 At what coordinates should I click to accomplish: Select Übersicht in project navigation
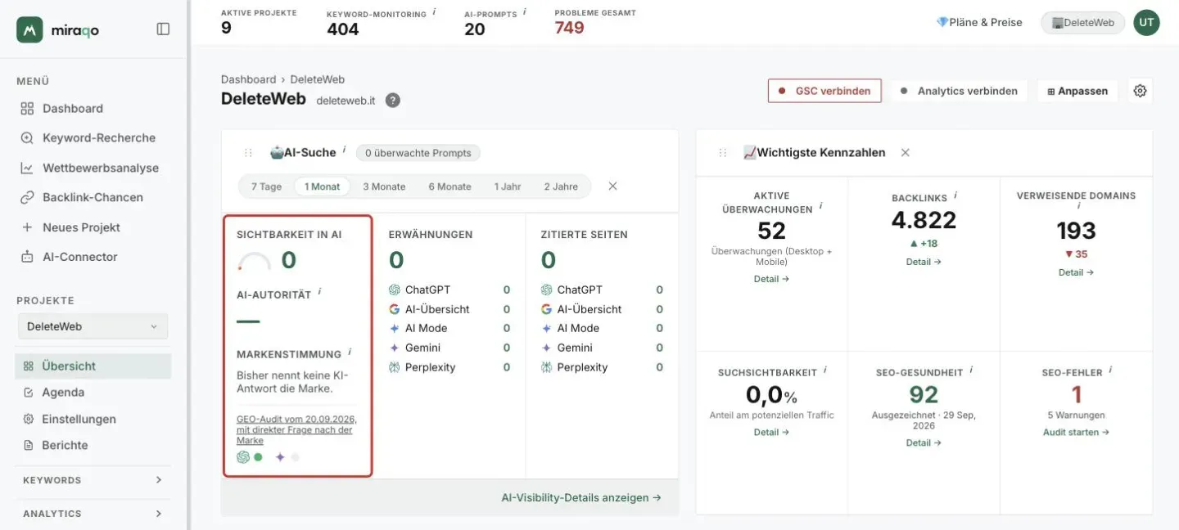click(x=93, y=366)
